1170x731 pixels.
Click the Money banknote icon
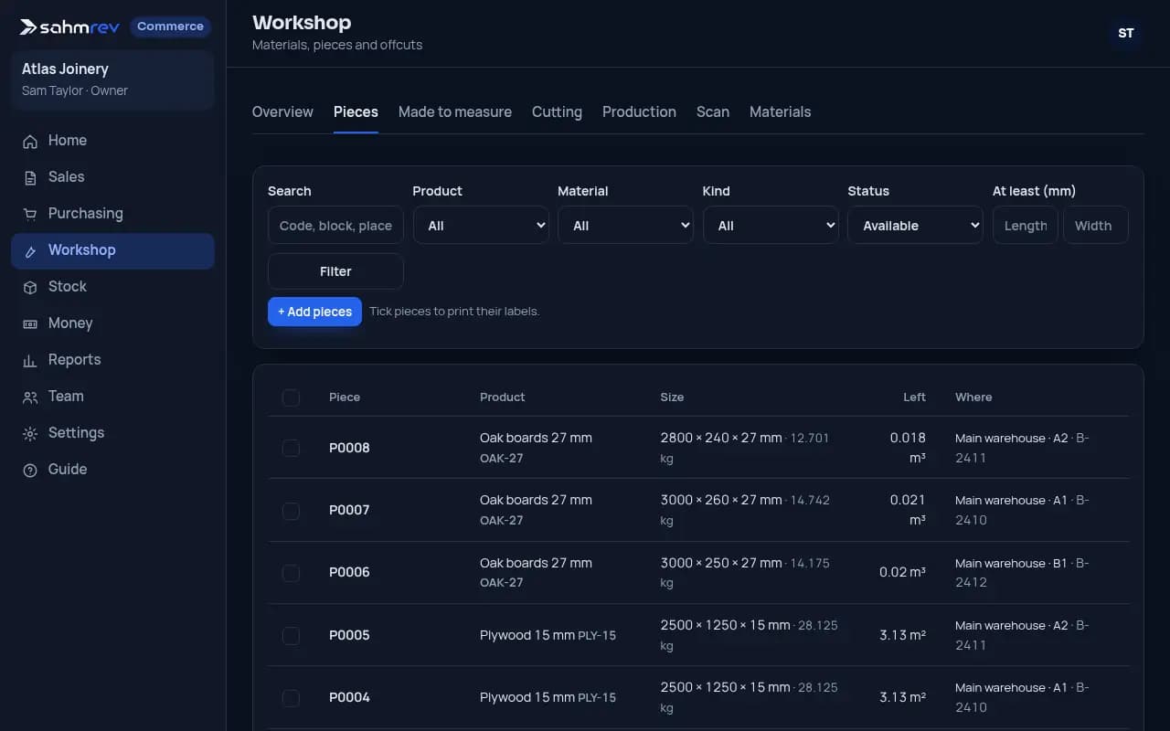click(30, 323)
